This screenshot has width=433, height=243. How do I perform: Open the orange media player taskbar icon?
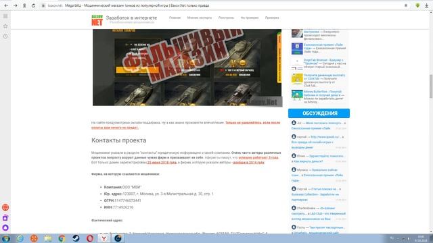(x=34, y=238)
